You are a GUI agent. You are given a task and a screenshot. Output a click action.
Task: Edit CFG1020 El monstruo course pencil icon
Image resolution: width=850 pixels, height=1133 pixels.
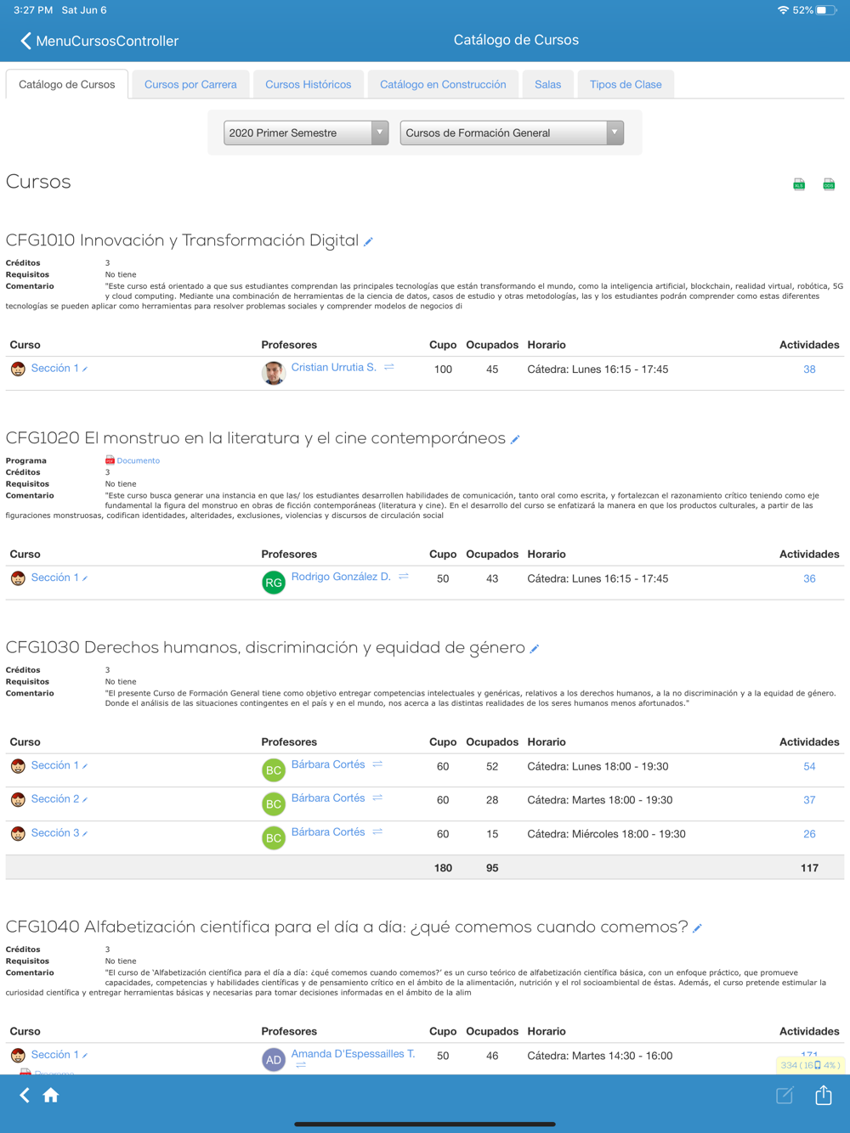(515, 439)
